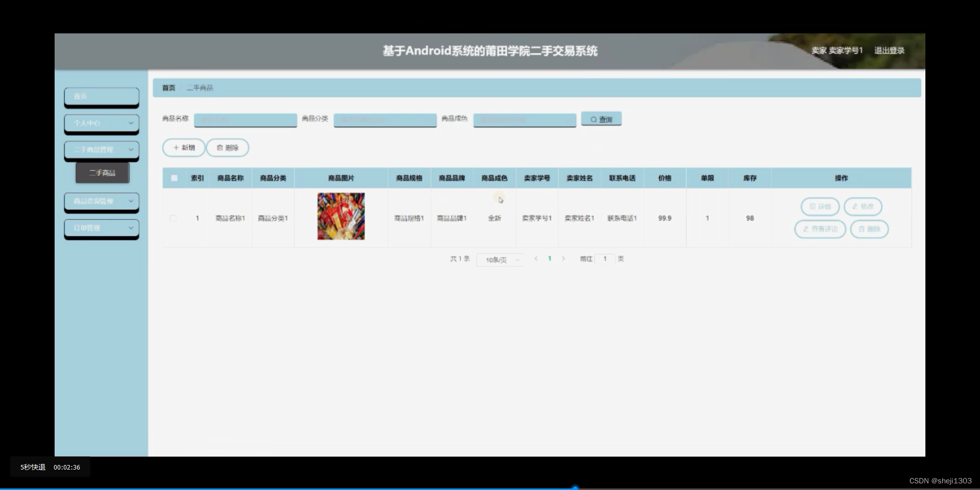Image resolution: width=980 pixels, height=490 pixels.
Task: Click the plus icon on 新增 button
Action: pos(176,148)
